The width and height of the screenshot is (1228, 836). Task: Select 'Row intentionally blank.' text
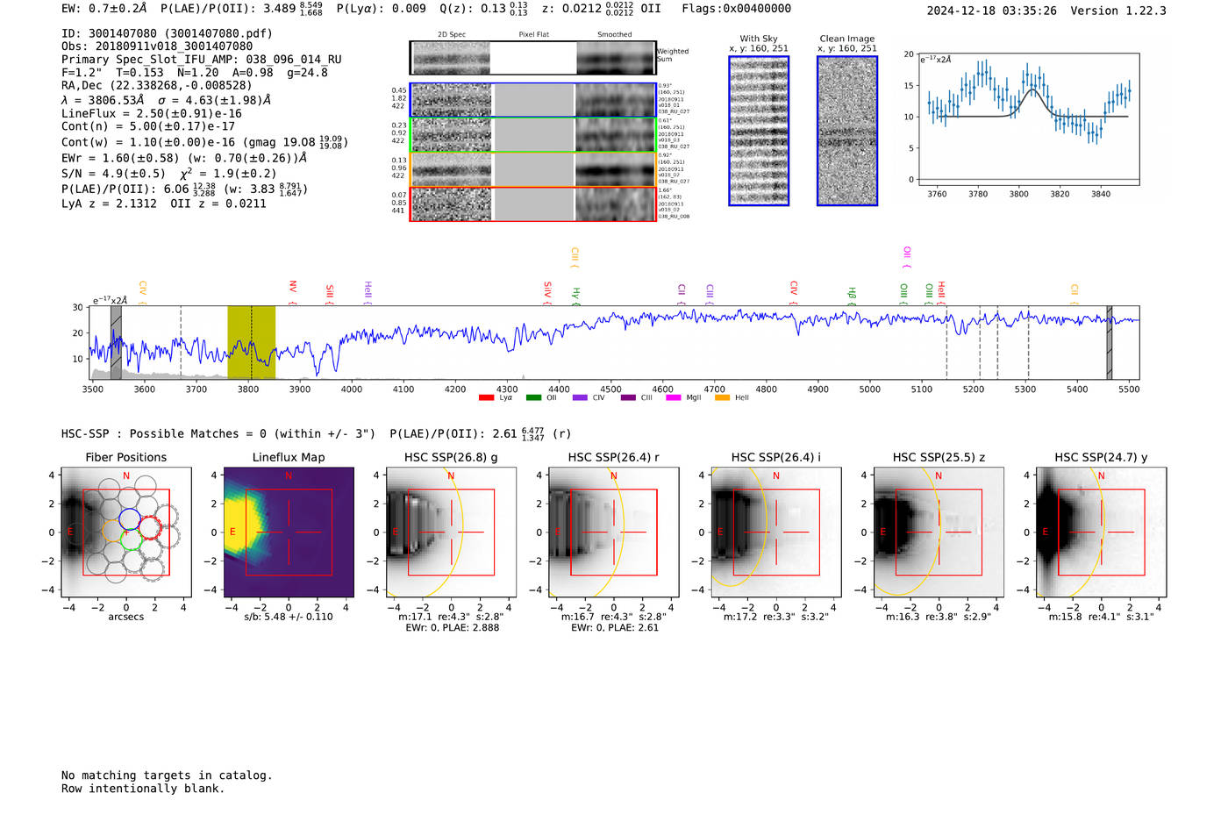tap(143, 789)
